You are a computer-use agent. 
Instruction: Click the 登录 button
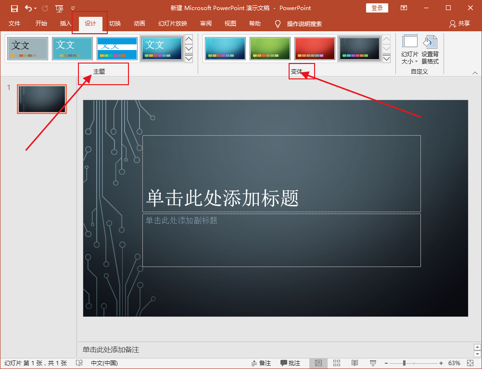[377, 8]
